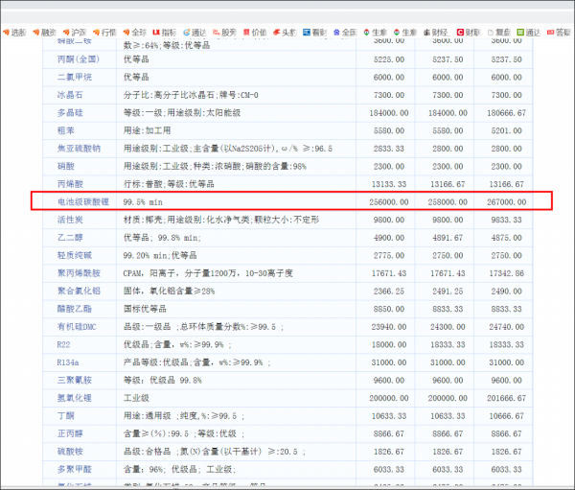
Task: Open the 轻质纯碱 product link
Action: tap(75, 255)
